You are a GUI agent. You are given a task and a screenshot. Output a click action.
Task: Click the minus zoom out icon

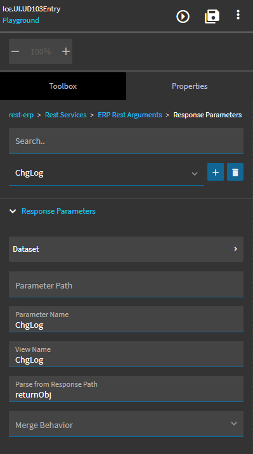tap(15, 51)
